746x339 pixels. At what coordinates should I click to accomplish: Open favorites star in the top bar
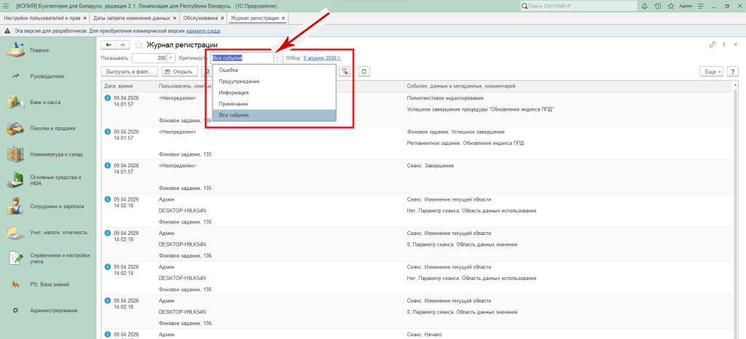(671, 6)
